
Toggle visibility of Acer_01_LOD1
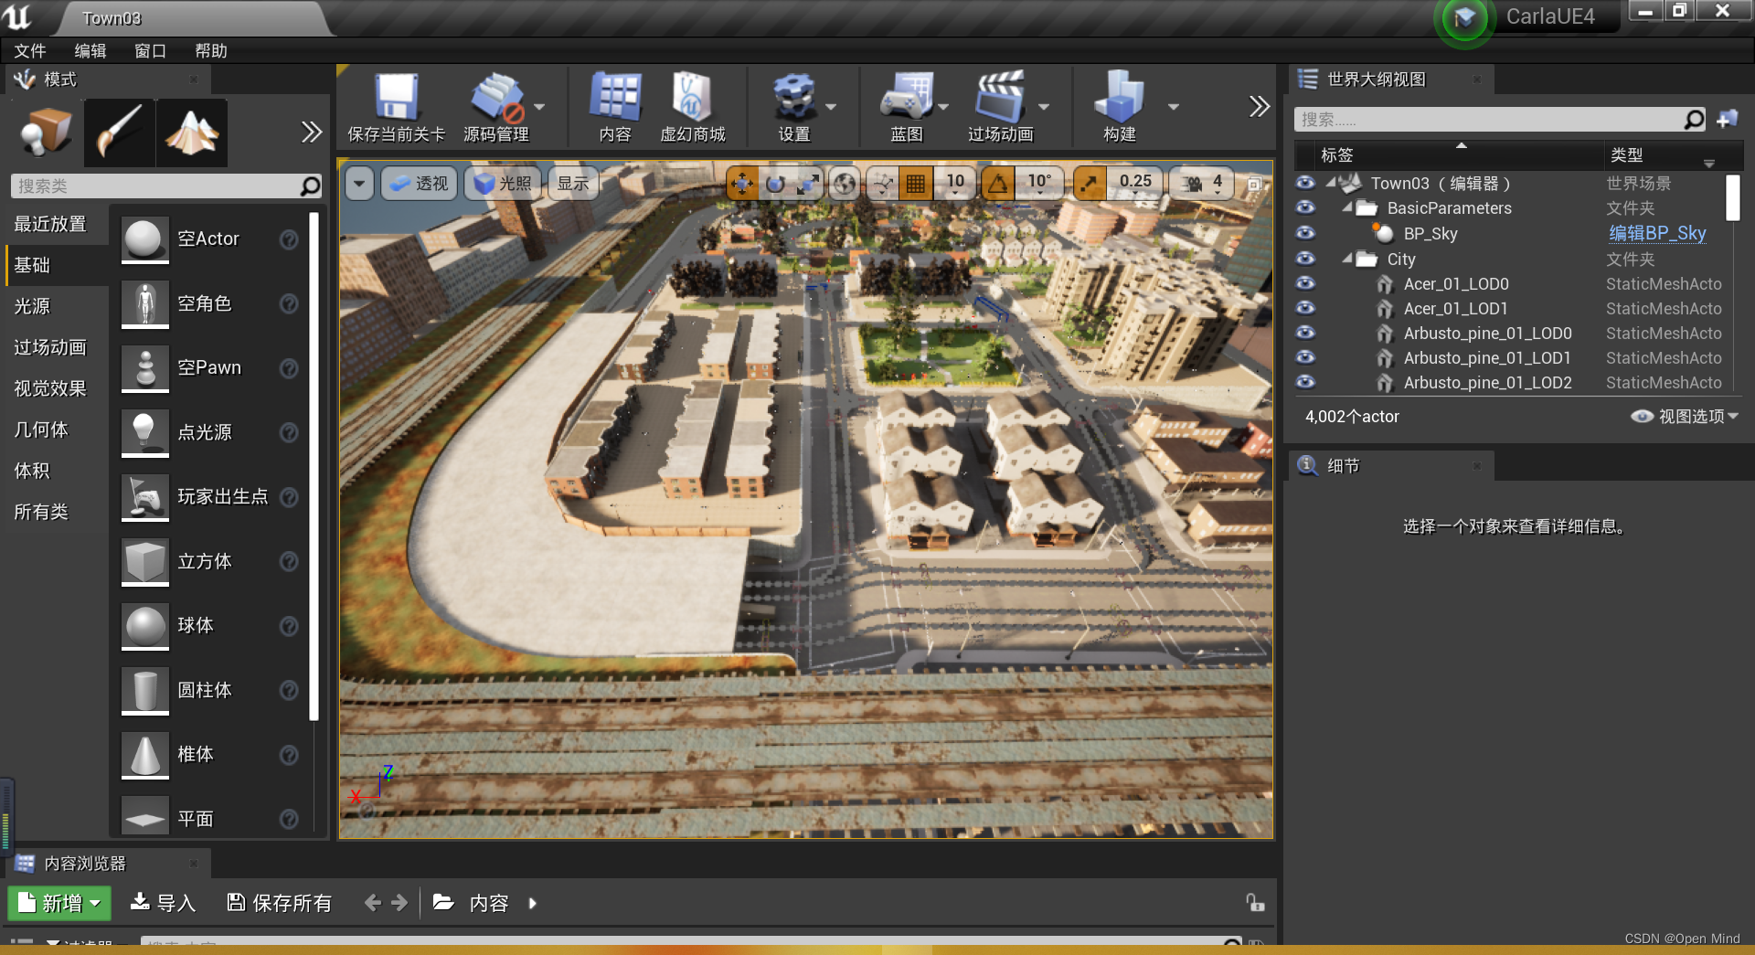pyautogui.click(x=1305, y=308)
